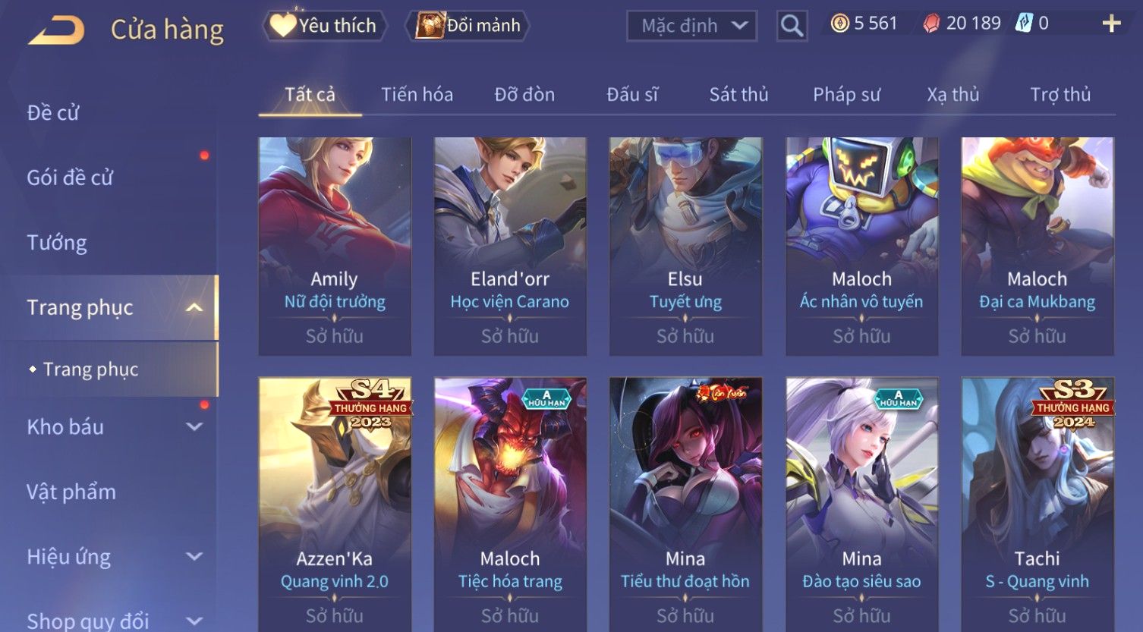Open the Mặc định sort dropdown
Viewport: 1143px width, 632px height.
coord(691,27)
